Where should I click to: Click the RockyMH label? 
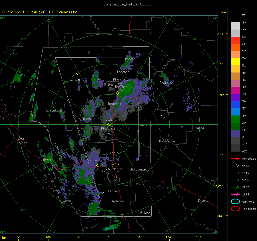click(75, 80)
